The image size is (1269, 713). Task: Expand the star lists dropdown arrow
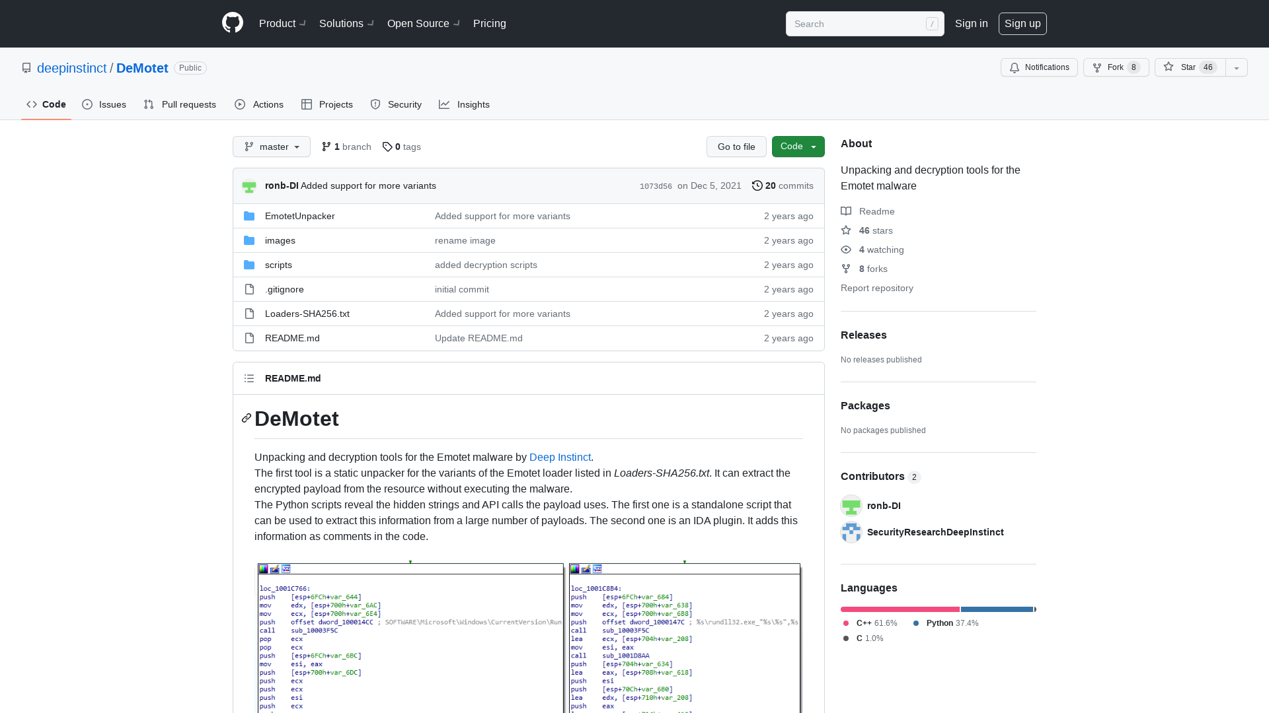[x=1237, y=67]
